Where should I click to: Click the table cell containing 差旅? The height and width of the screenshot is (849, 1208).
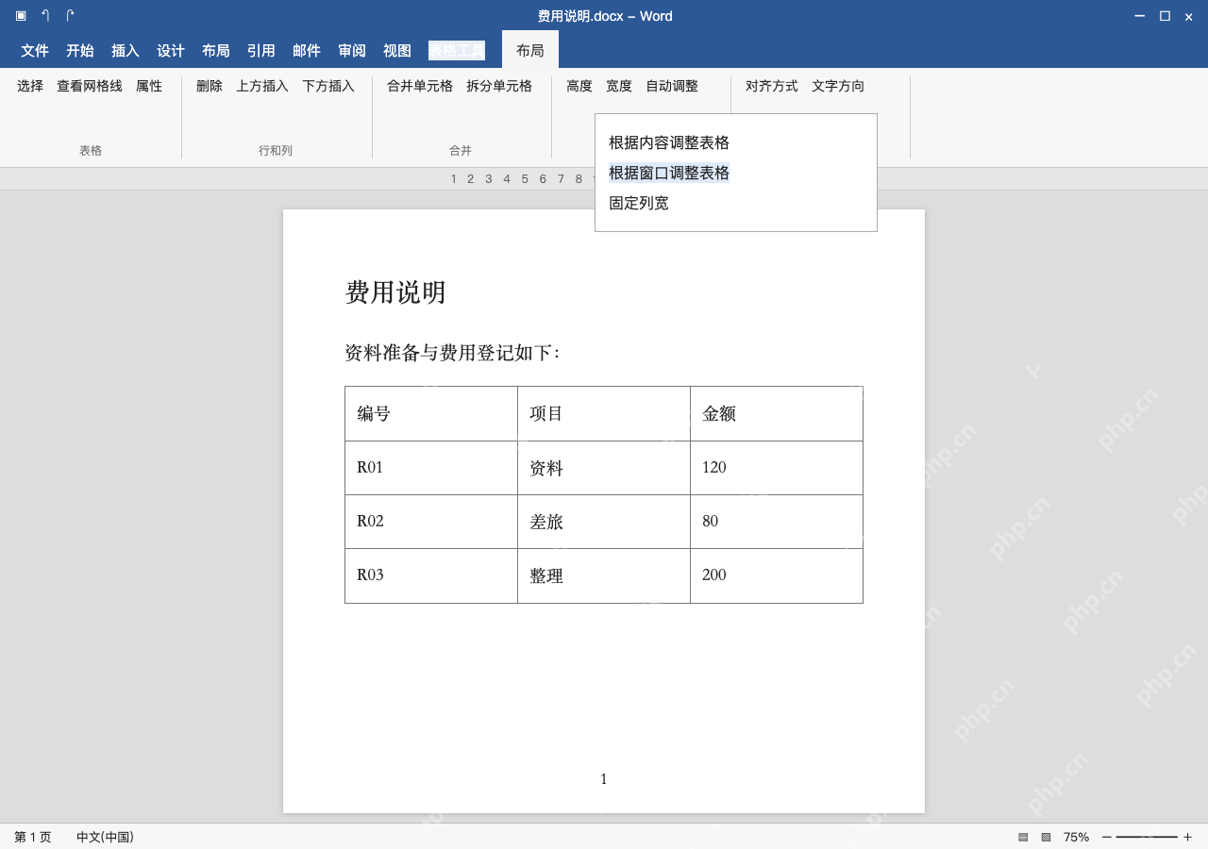pyautogui.click(x=604, y=522)
